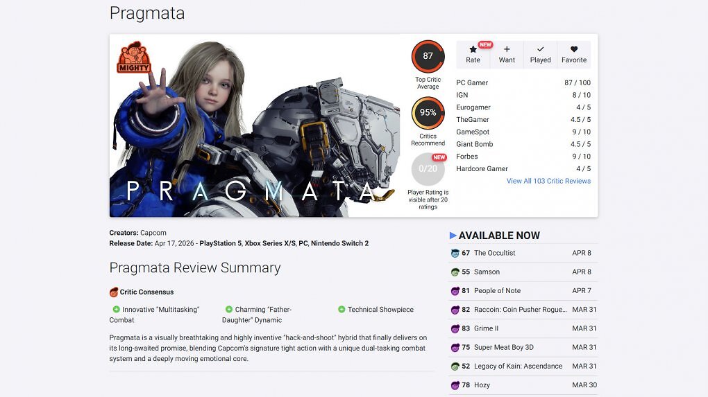Screen dimensions: 708x397
Task: Click the Critic Consensus icon
Action: 114,292
